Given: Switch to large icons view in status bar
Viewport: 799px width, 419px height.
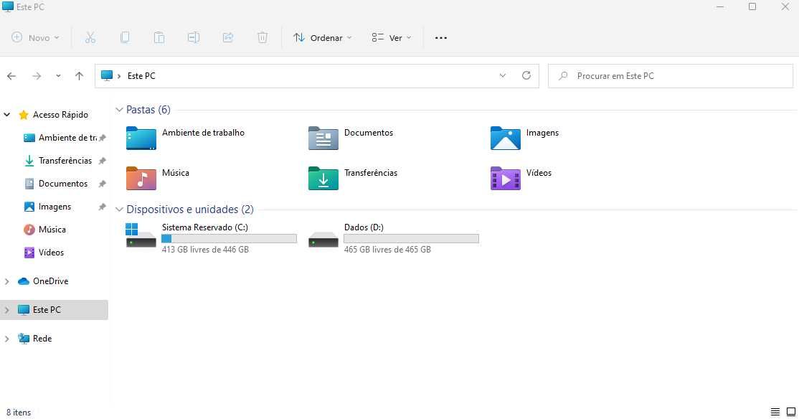Looking at the screenshot, I should pyautogui.click(x=791, y=412).
